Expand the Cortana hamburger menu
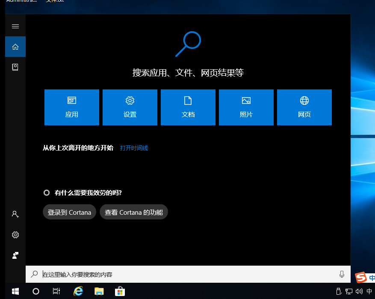Viewport: 375px width, 299px height. [x=15, y=27]
